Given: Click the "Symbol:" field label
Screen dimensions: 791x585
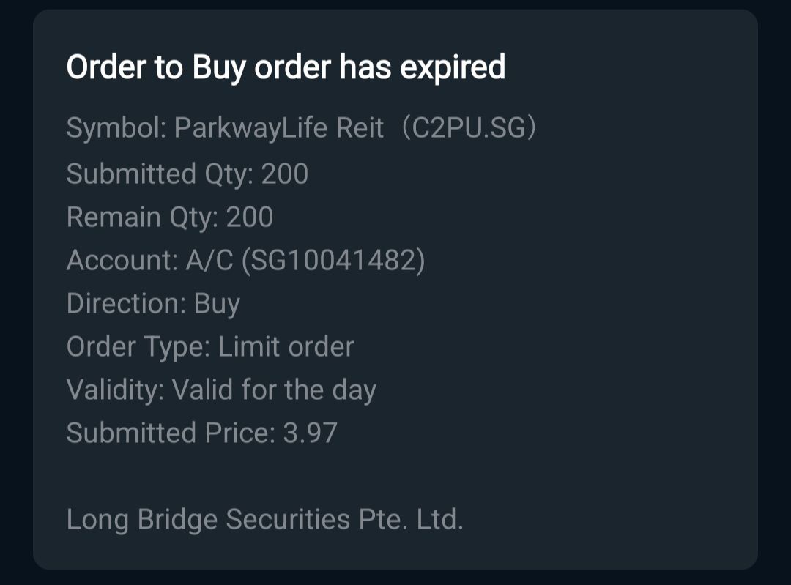Looking at the screenshot, I should click(116, 129).
